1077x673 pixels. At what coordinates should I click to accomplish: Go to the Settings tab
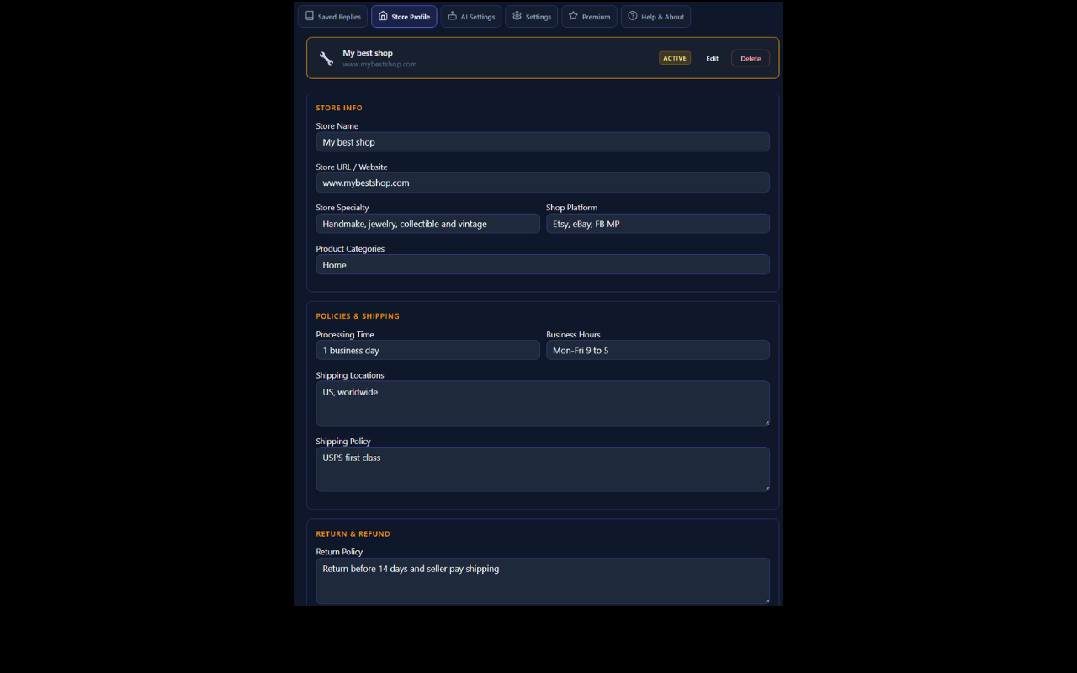click(531, 17)
